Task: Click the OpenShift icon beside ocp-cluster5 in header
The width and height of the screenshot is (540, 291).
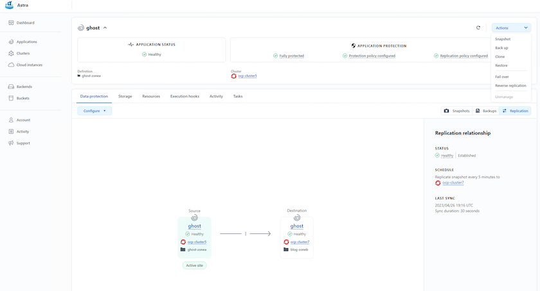Action: (x=233, y=76)
